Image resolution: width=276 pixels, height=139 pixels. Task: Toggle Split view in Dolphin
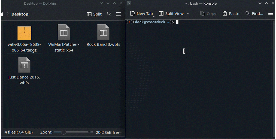(94, 14)
